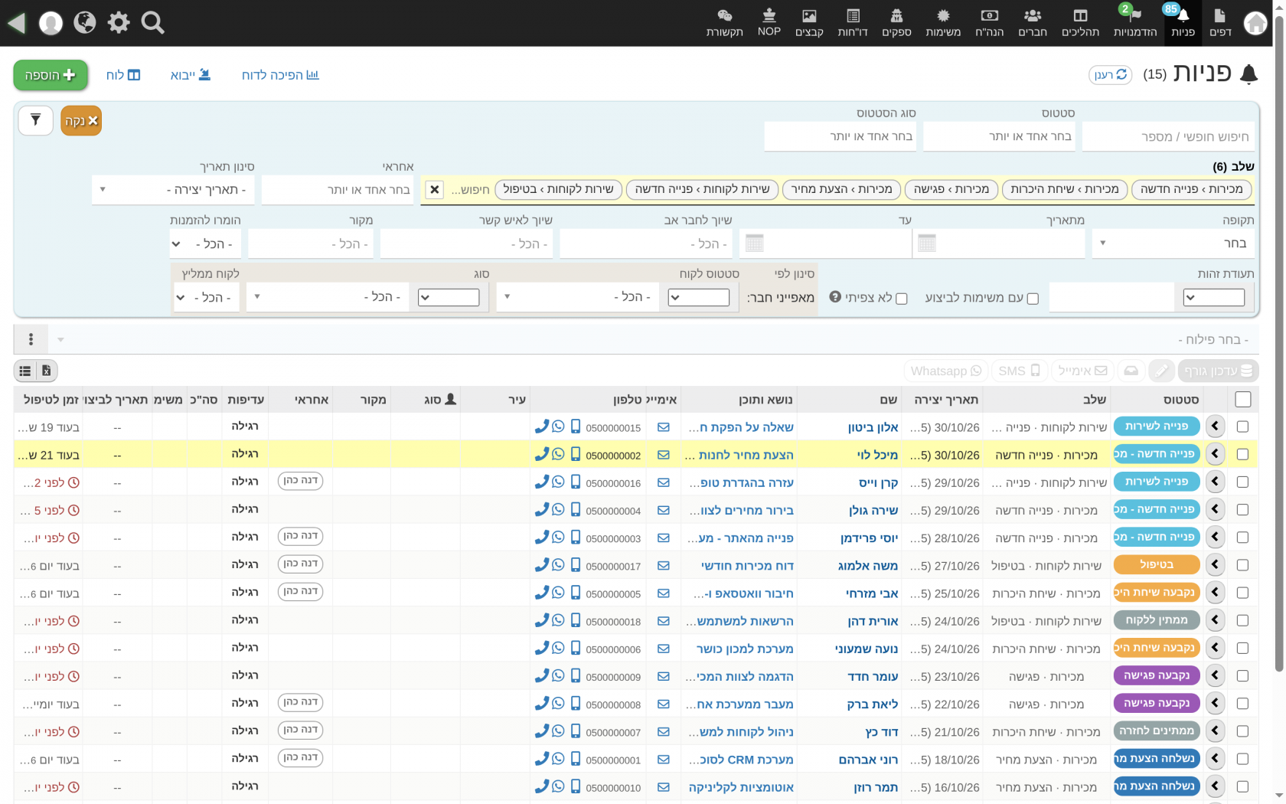Click the בטיפול status badge of משה אלמוג
This screenshot has width=1286, height=804.
click(1157, 564)
